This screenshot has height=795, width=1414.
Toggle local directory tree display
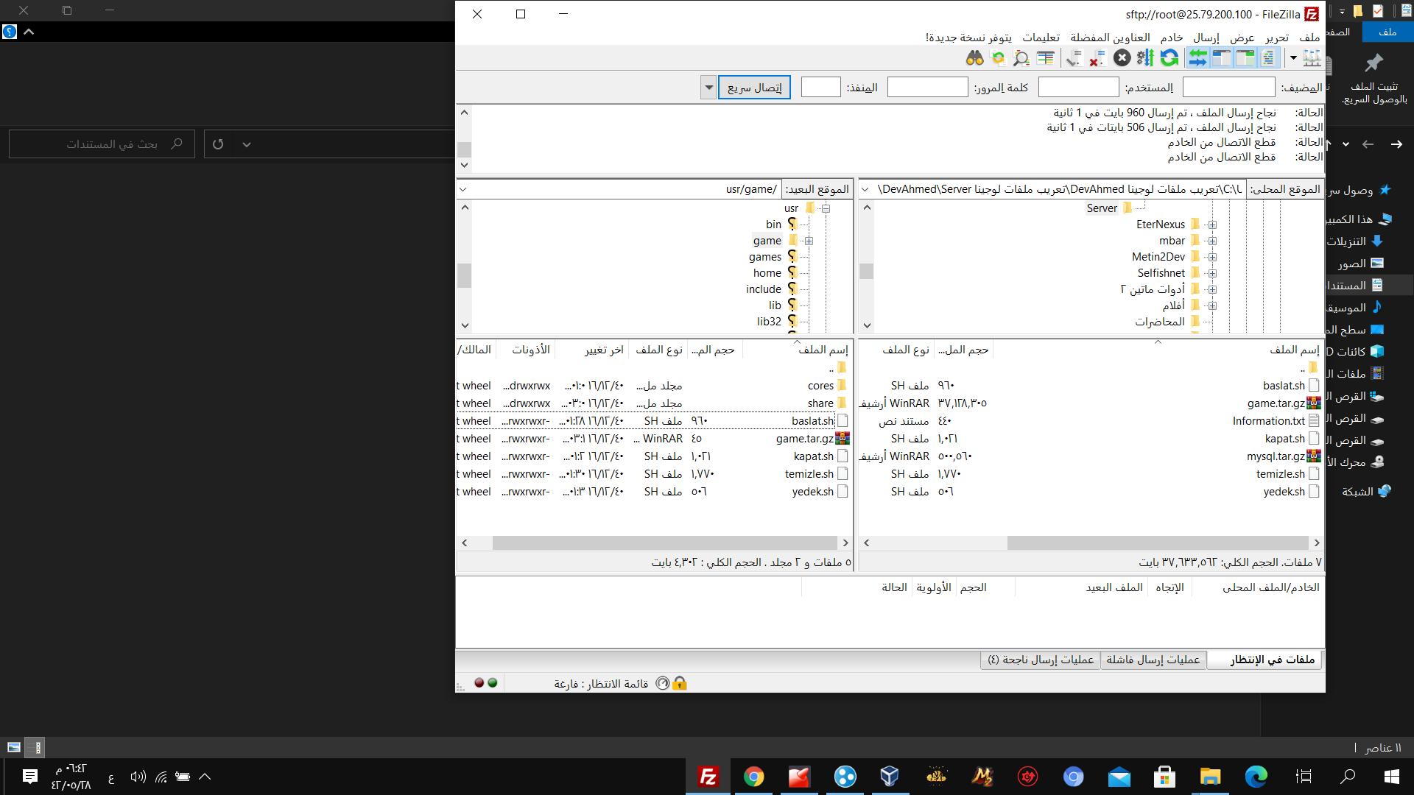[1245, 57]
